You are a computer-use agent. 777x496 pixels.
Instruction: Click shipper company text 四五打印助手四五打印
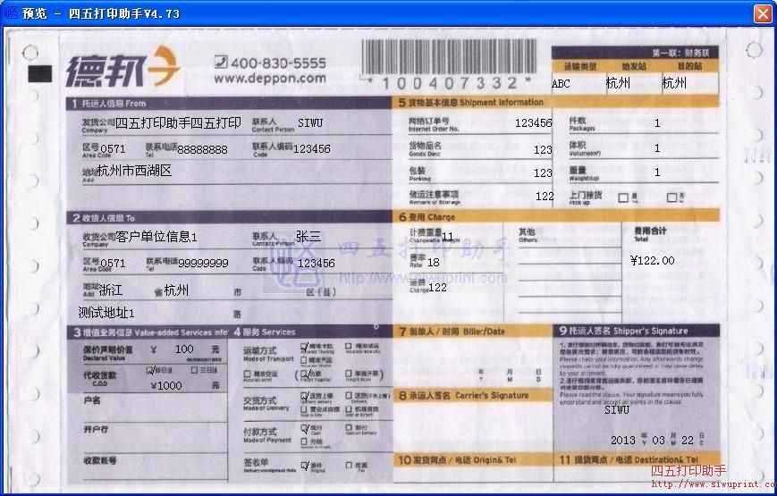178,123
